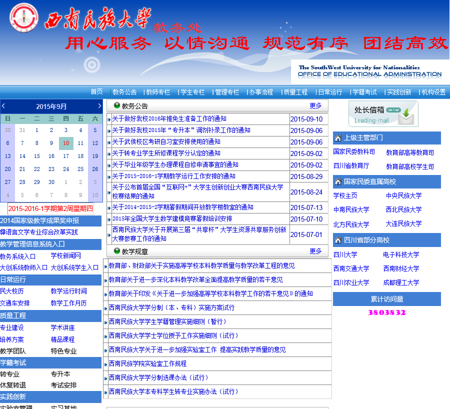Open 西南民族大学学生学籍管理实施细则（暂行）
This screenshot has width=450, height=409.
(167, 321)
